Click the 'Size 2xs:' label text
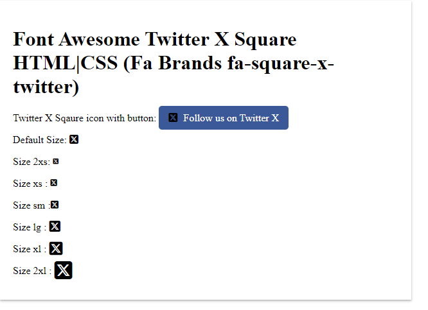The height and width of the screenshot is (310, 428). [x=31, y=162]
